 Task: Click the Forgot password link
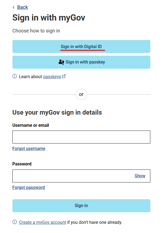tap(28, 187)
